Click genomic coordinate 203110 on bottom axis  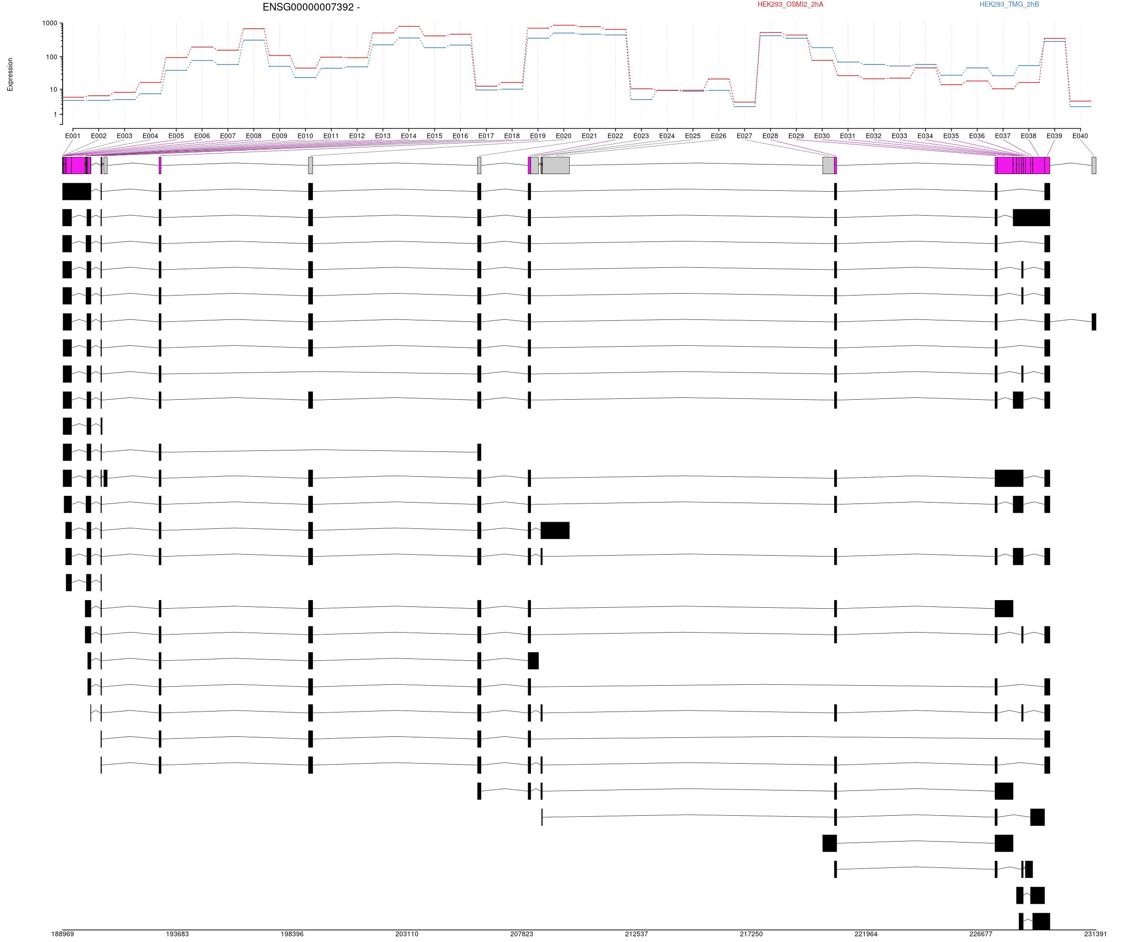pyautogui.click(x=407, y=934)
